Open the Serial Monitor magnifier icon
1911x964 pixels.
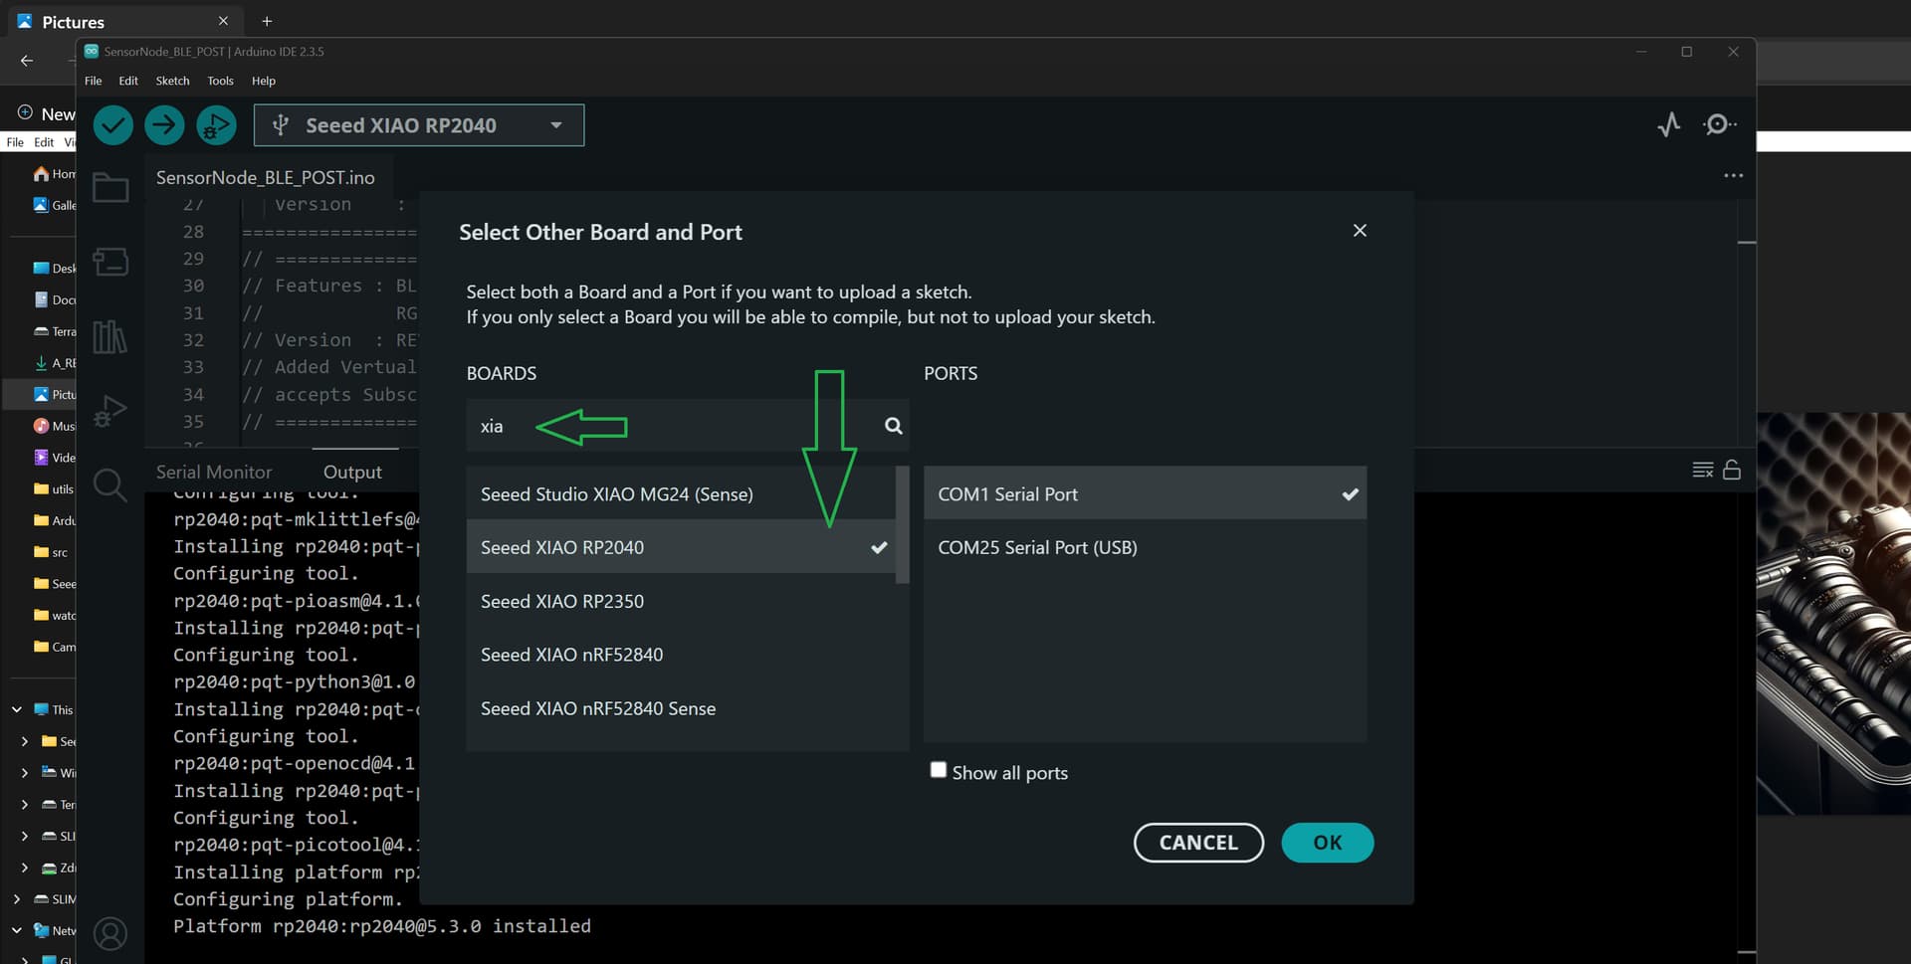coord(1719,124)
